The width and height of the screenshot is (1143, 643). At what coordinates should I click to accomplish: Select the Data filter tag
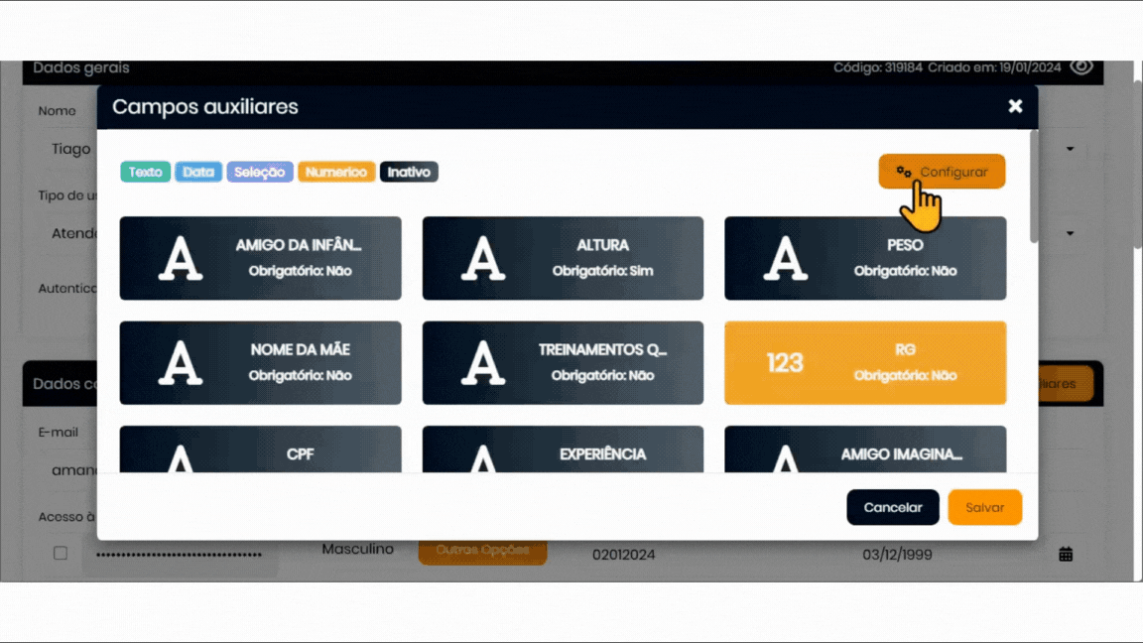(x=198, y=172)
